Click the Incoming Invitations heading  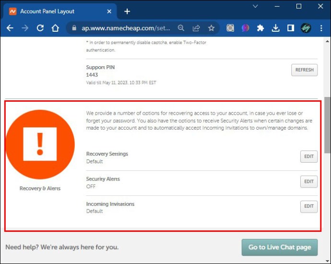click(110, 204)
